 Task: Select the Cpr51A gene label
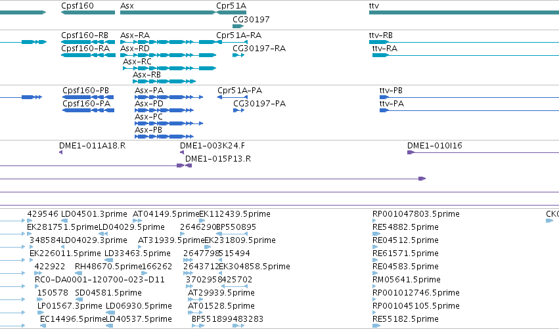(231, 6)
